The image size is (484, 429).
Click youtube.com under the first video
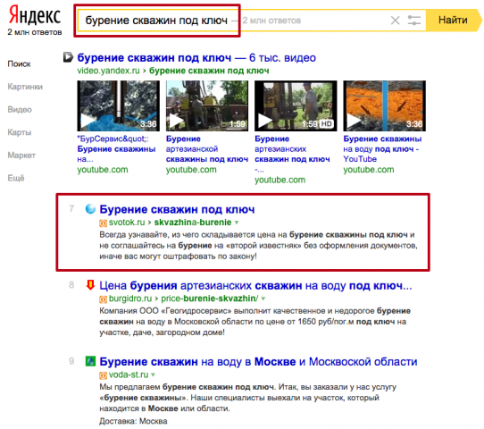pos(103,170)
